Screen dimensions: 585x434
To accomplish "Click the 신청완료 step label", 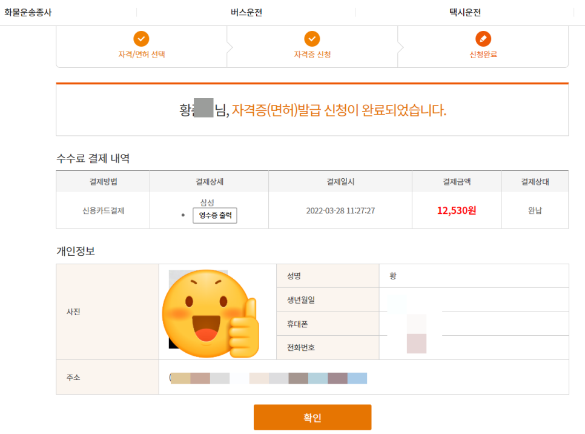I will [483, 55].
